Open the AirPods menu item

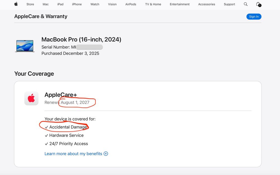[131, 4]
